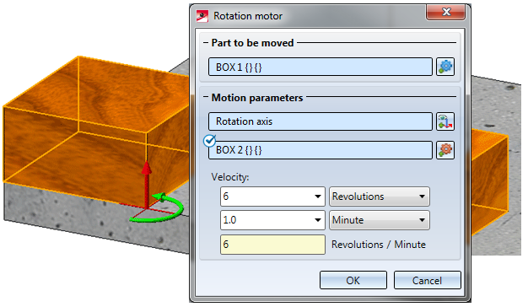Click the Rotation axis field
This screenshot has width=528, height=307.
pyautogui.click(x=321, y=121)
